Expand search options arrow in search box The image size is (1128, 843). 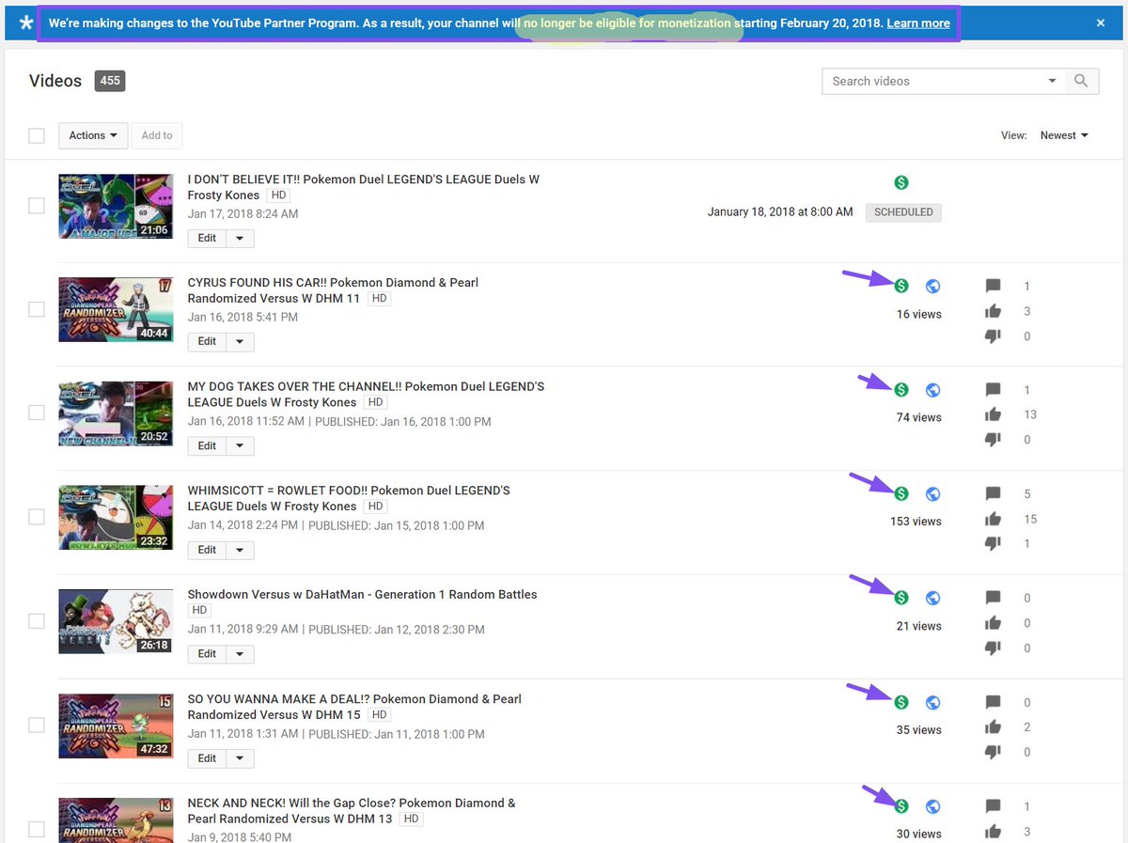tap(1053, 81)
